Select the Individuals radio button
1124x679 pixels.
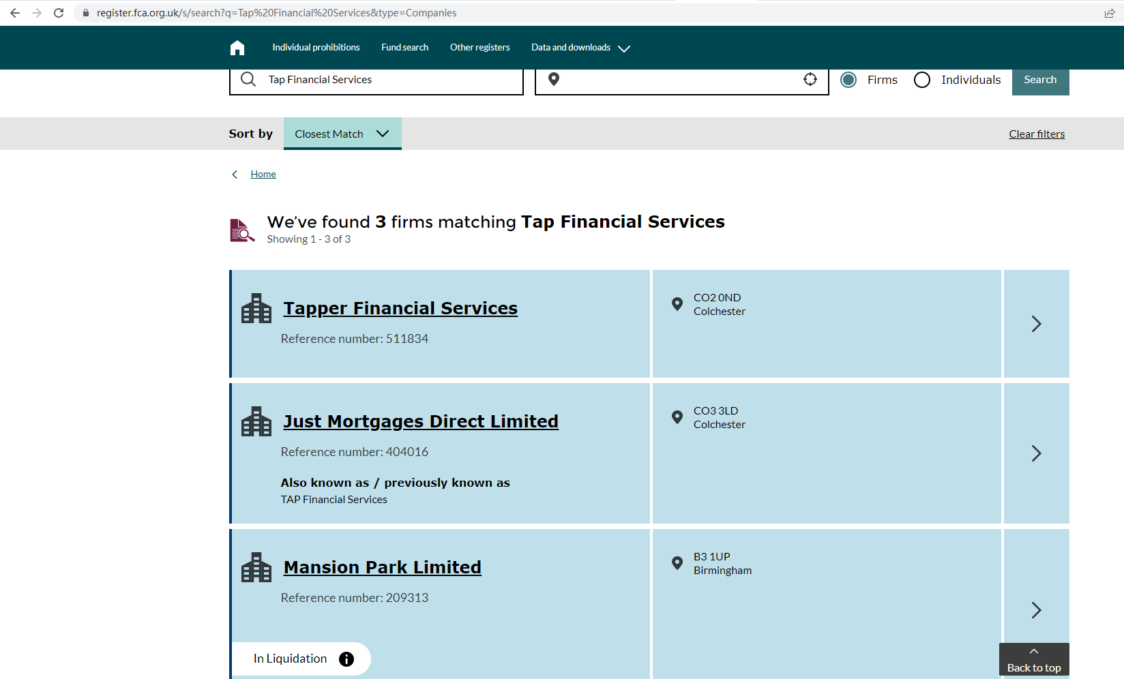pyautogui.click(x=922, y=80)
